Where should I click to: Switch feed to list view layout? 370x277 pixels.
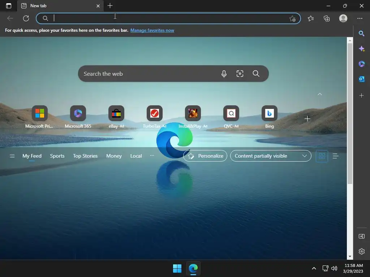(336, 156)
